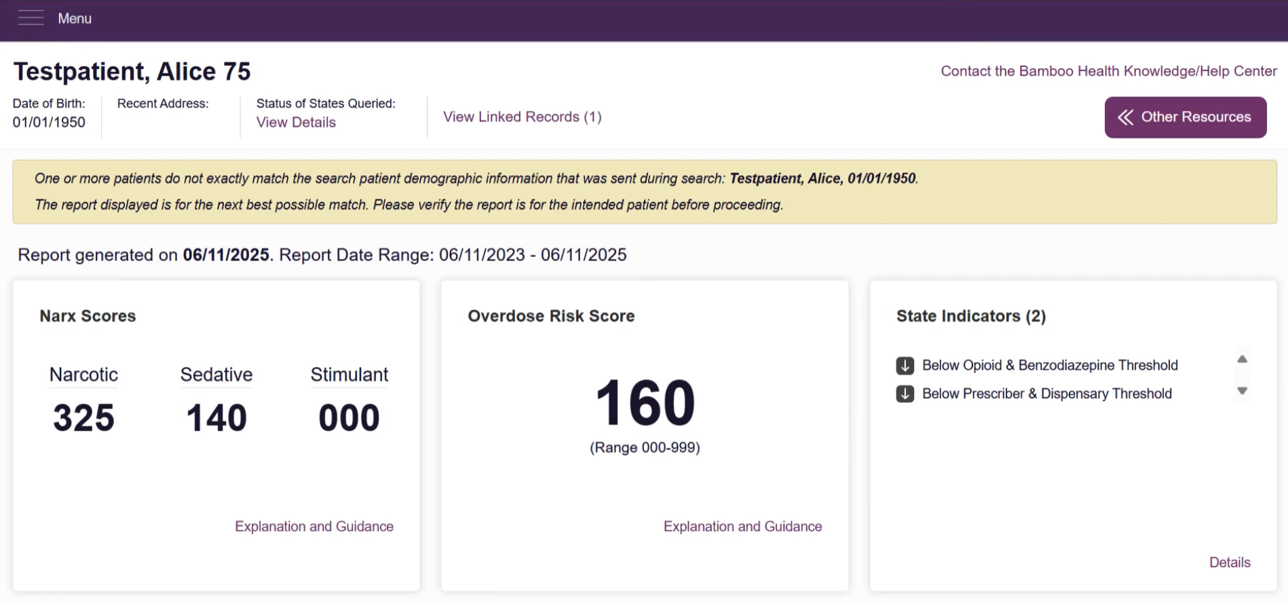The width and height of the screenshot is (1288, 603).
Task: Click down-arrow icon beside Opioid & Benzodiazepine Threshold
Action: [x=905, y=366]
